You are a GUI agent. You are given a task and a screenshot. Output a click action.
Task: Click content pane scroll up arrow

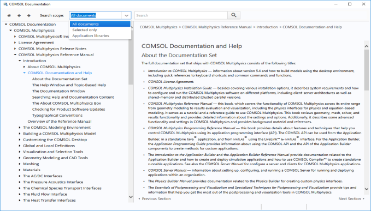tap(367, 46)
